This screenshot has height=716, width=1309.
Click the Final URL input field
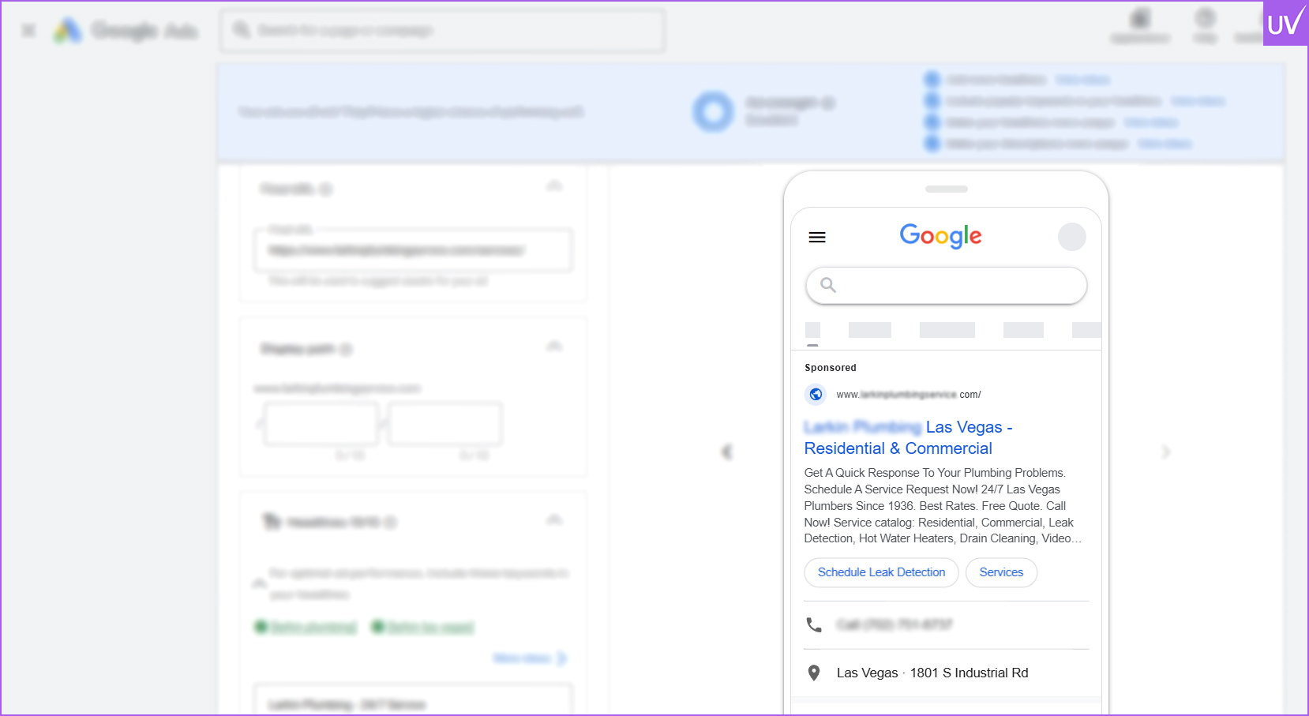(x=413, y=250)
